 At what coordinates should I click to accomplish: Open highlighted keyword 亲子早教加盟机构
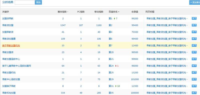pyautogui.click(x=11, y=45)
